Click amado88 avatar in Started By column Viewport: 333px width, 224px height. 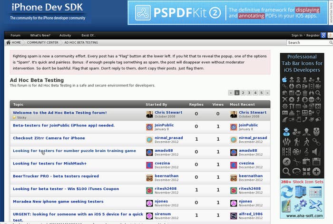pos(149,153)
